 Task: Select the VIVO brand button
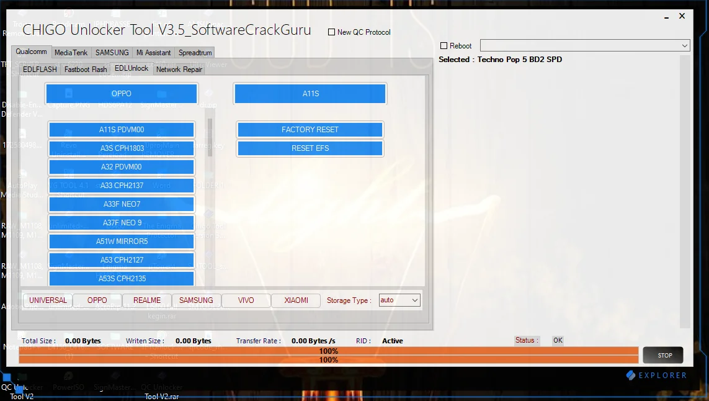pos(246,300)
